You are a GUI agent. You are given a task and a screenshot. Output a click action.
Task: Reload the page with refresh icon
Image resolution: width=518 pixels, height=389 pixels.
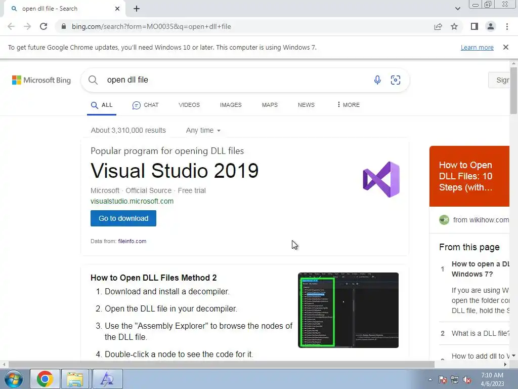pos(44,26)
